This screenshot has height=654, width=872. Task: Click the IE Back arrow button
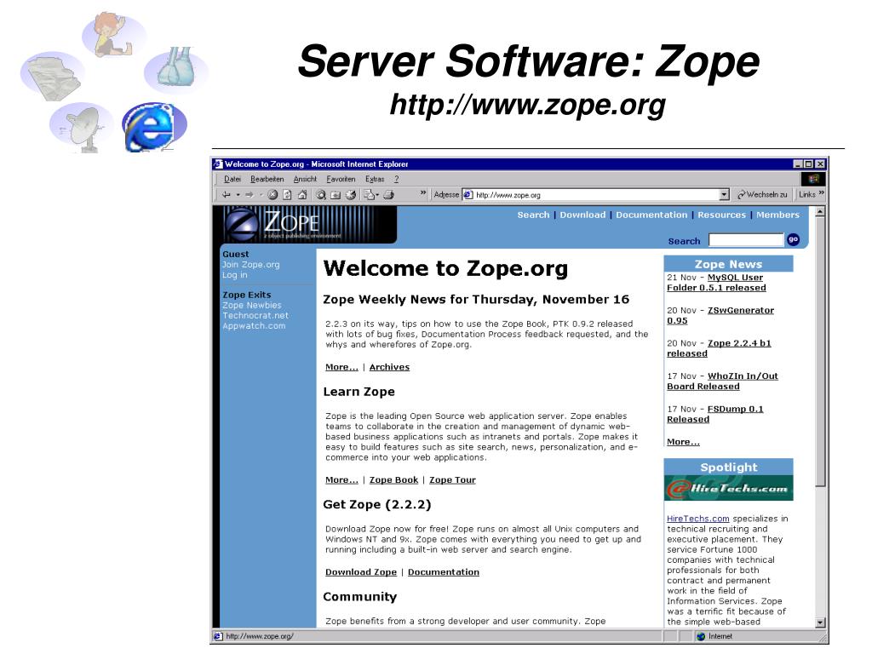tap(226, 195)
